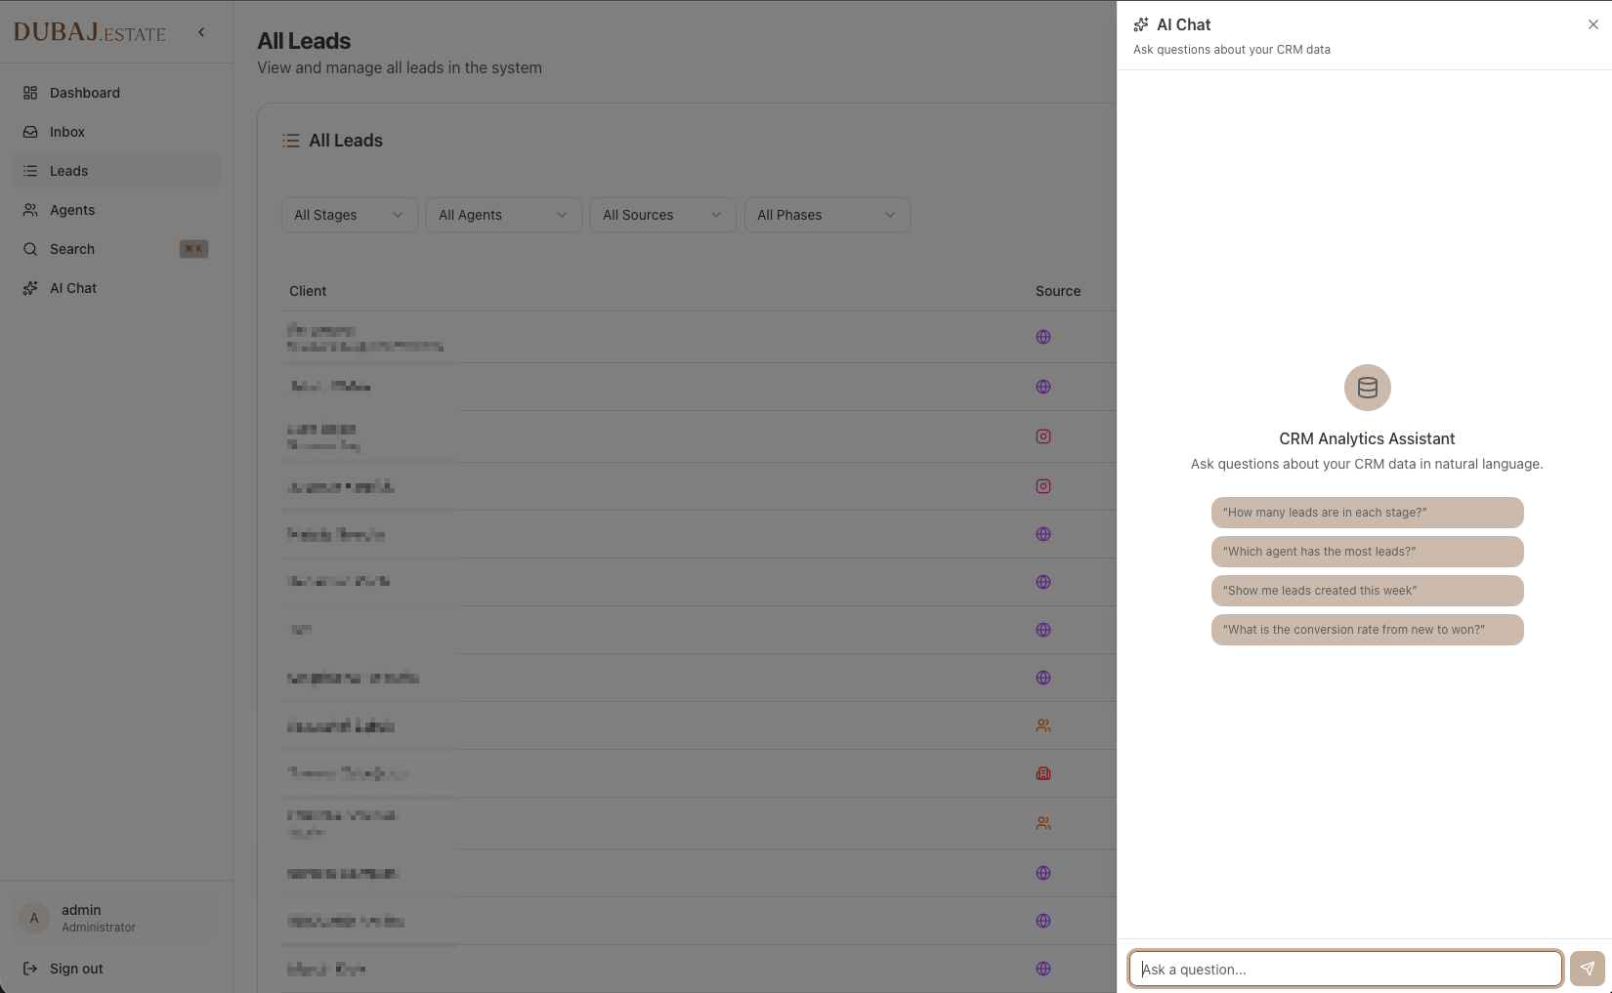
Task: Go to Inbox in sidebar
Action: click(115, 132)
